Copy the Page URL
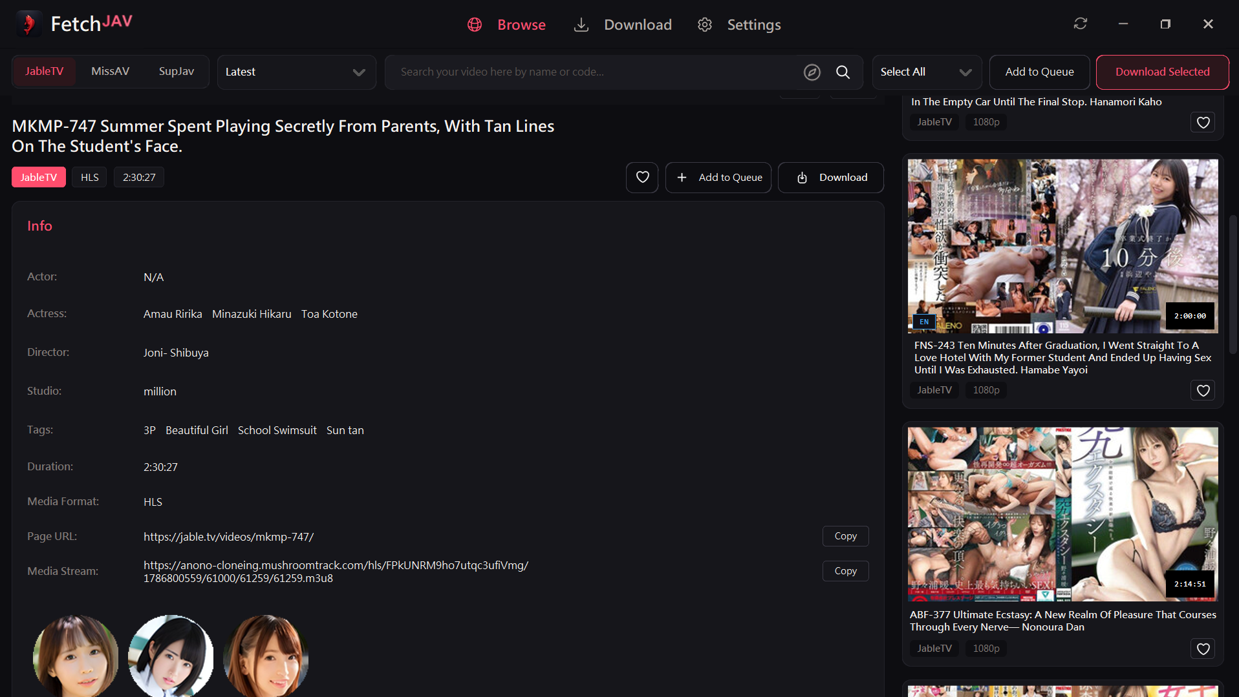This screenshot has height=697, width=1239. coord(845,536)
